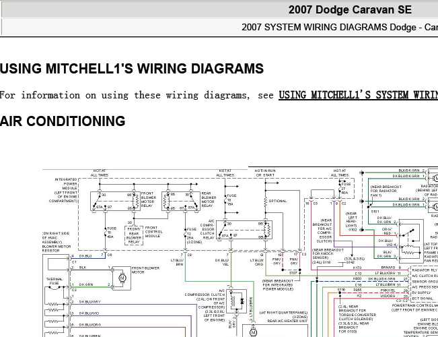
Task: Click the 'HOT IN RUN OR START' label
Action: 264,173
